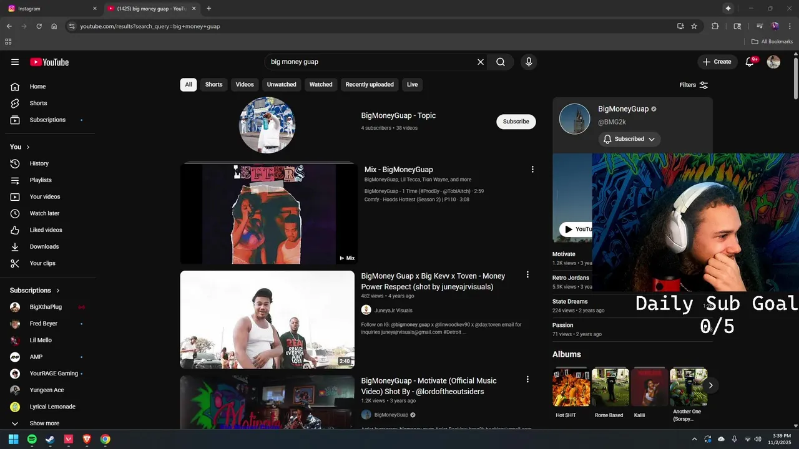Open BigMoneyGuap - Topic channel link
Viewport: 799px width, 449px height.
coord(398,115)
